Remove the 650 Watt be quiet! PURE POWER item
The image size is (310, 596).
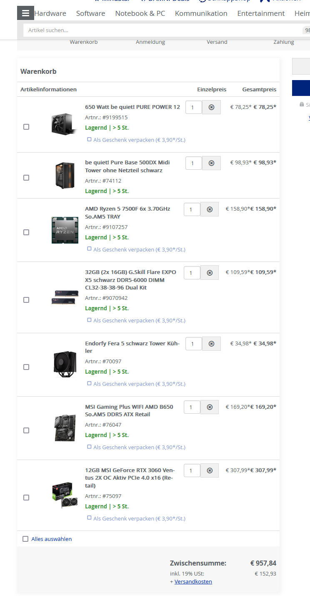[211, 107]
